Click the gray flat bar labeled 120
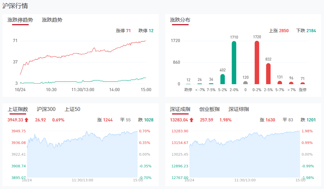This screenshot has width=324, height=189. [x=245, y=83]
